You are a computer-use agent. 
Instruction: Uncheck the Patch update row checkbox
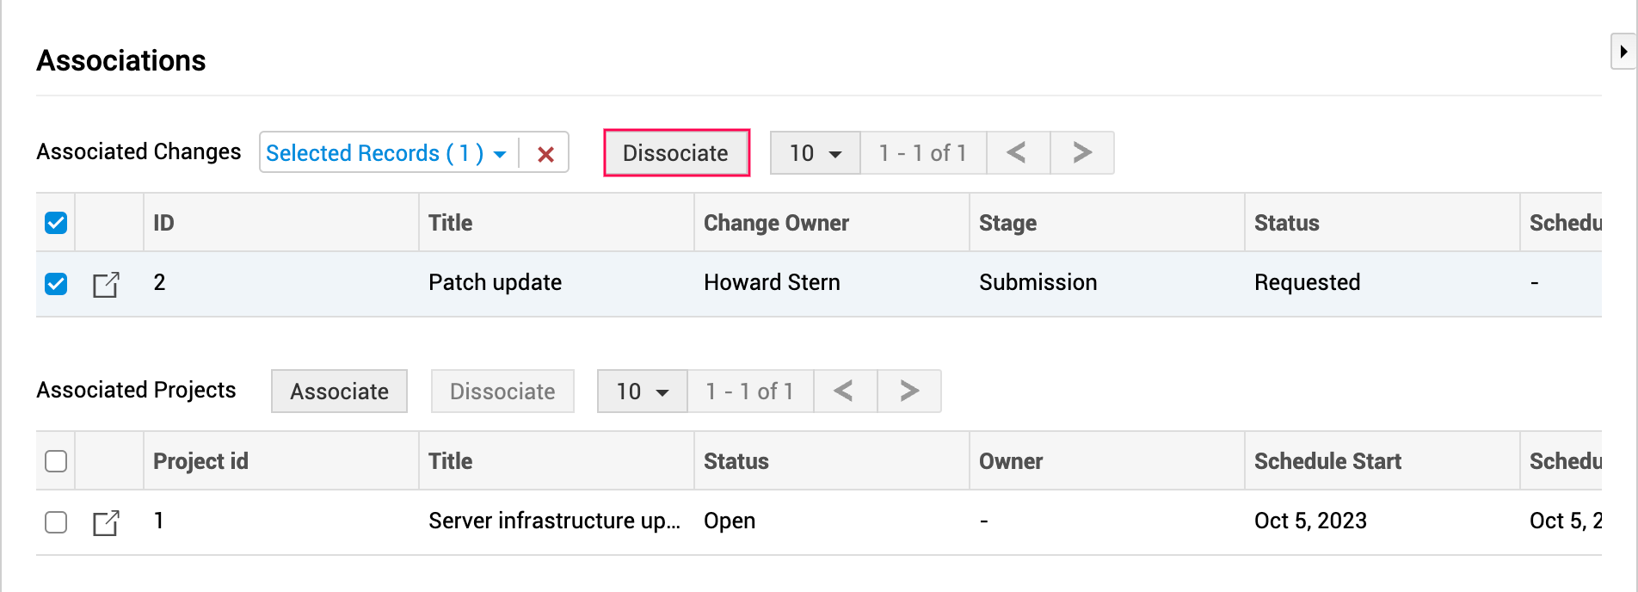tap(56, 283)
